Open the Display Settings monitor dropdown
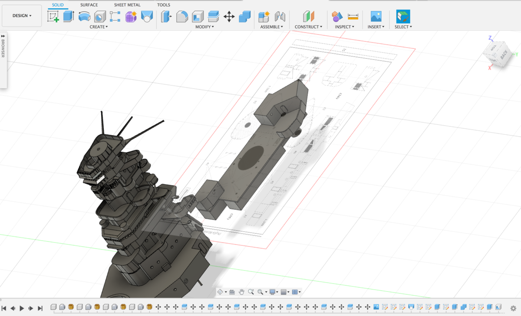Image resolution: width=521 pixels, height=316 pixels. click(x=274, y=292)
